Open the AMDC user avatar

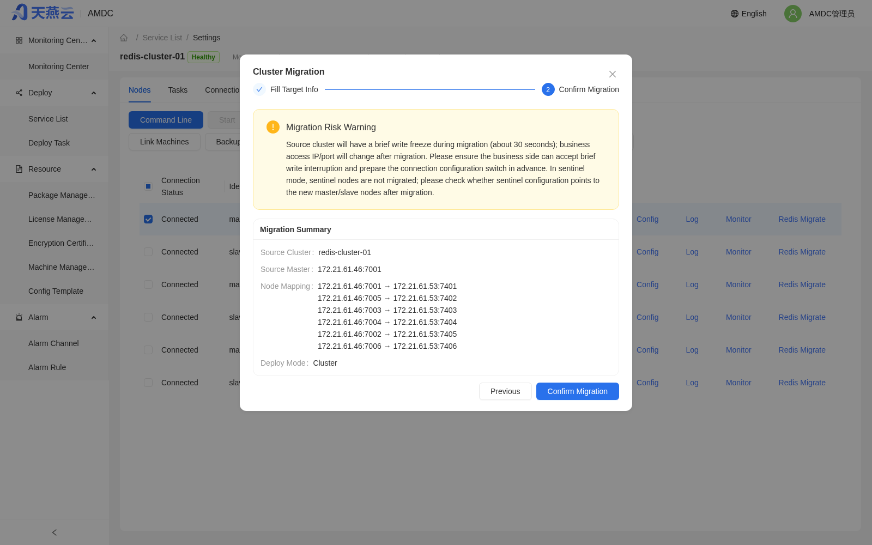click(793, 14)
